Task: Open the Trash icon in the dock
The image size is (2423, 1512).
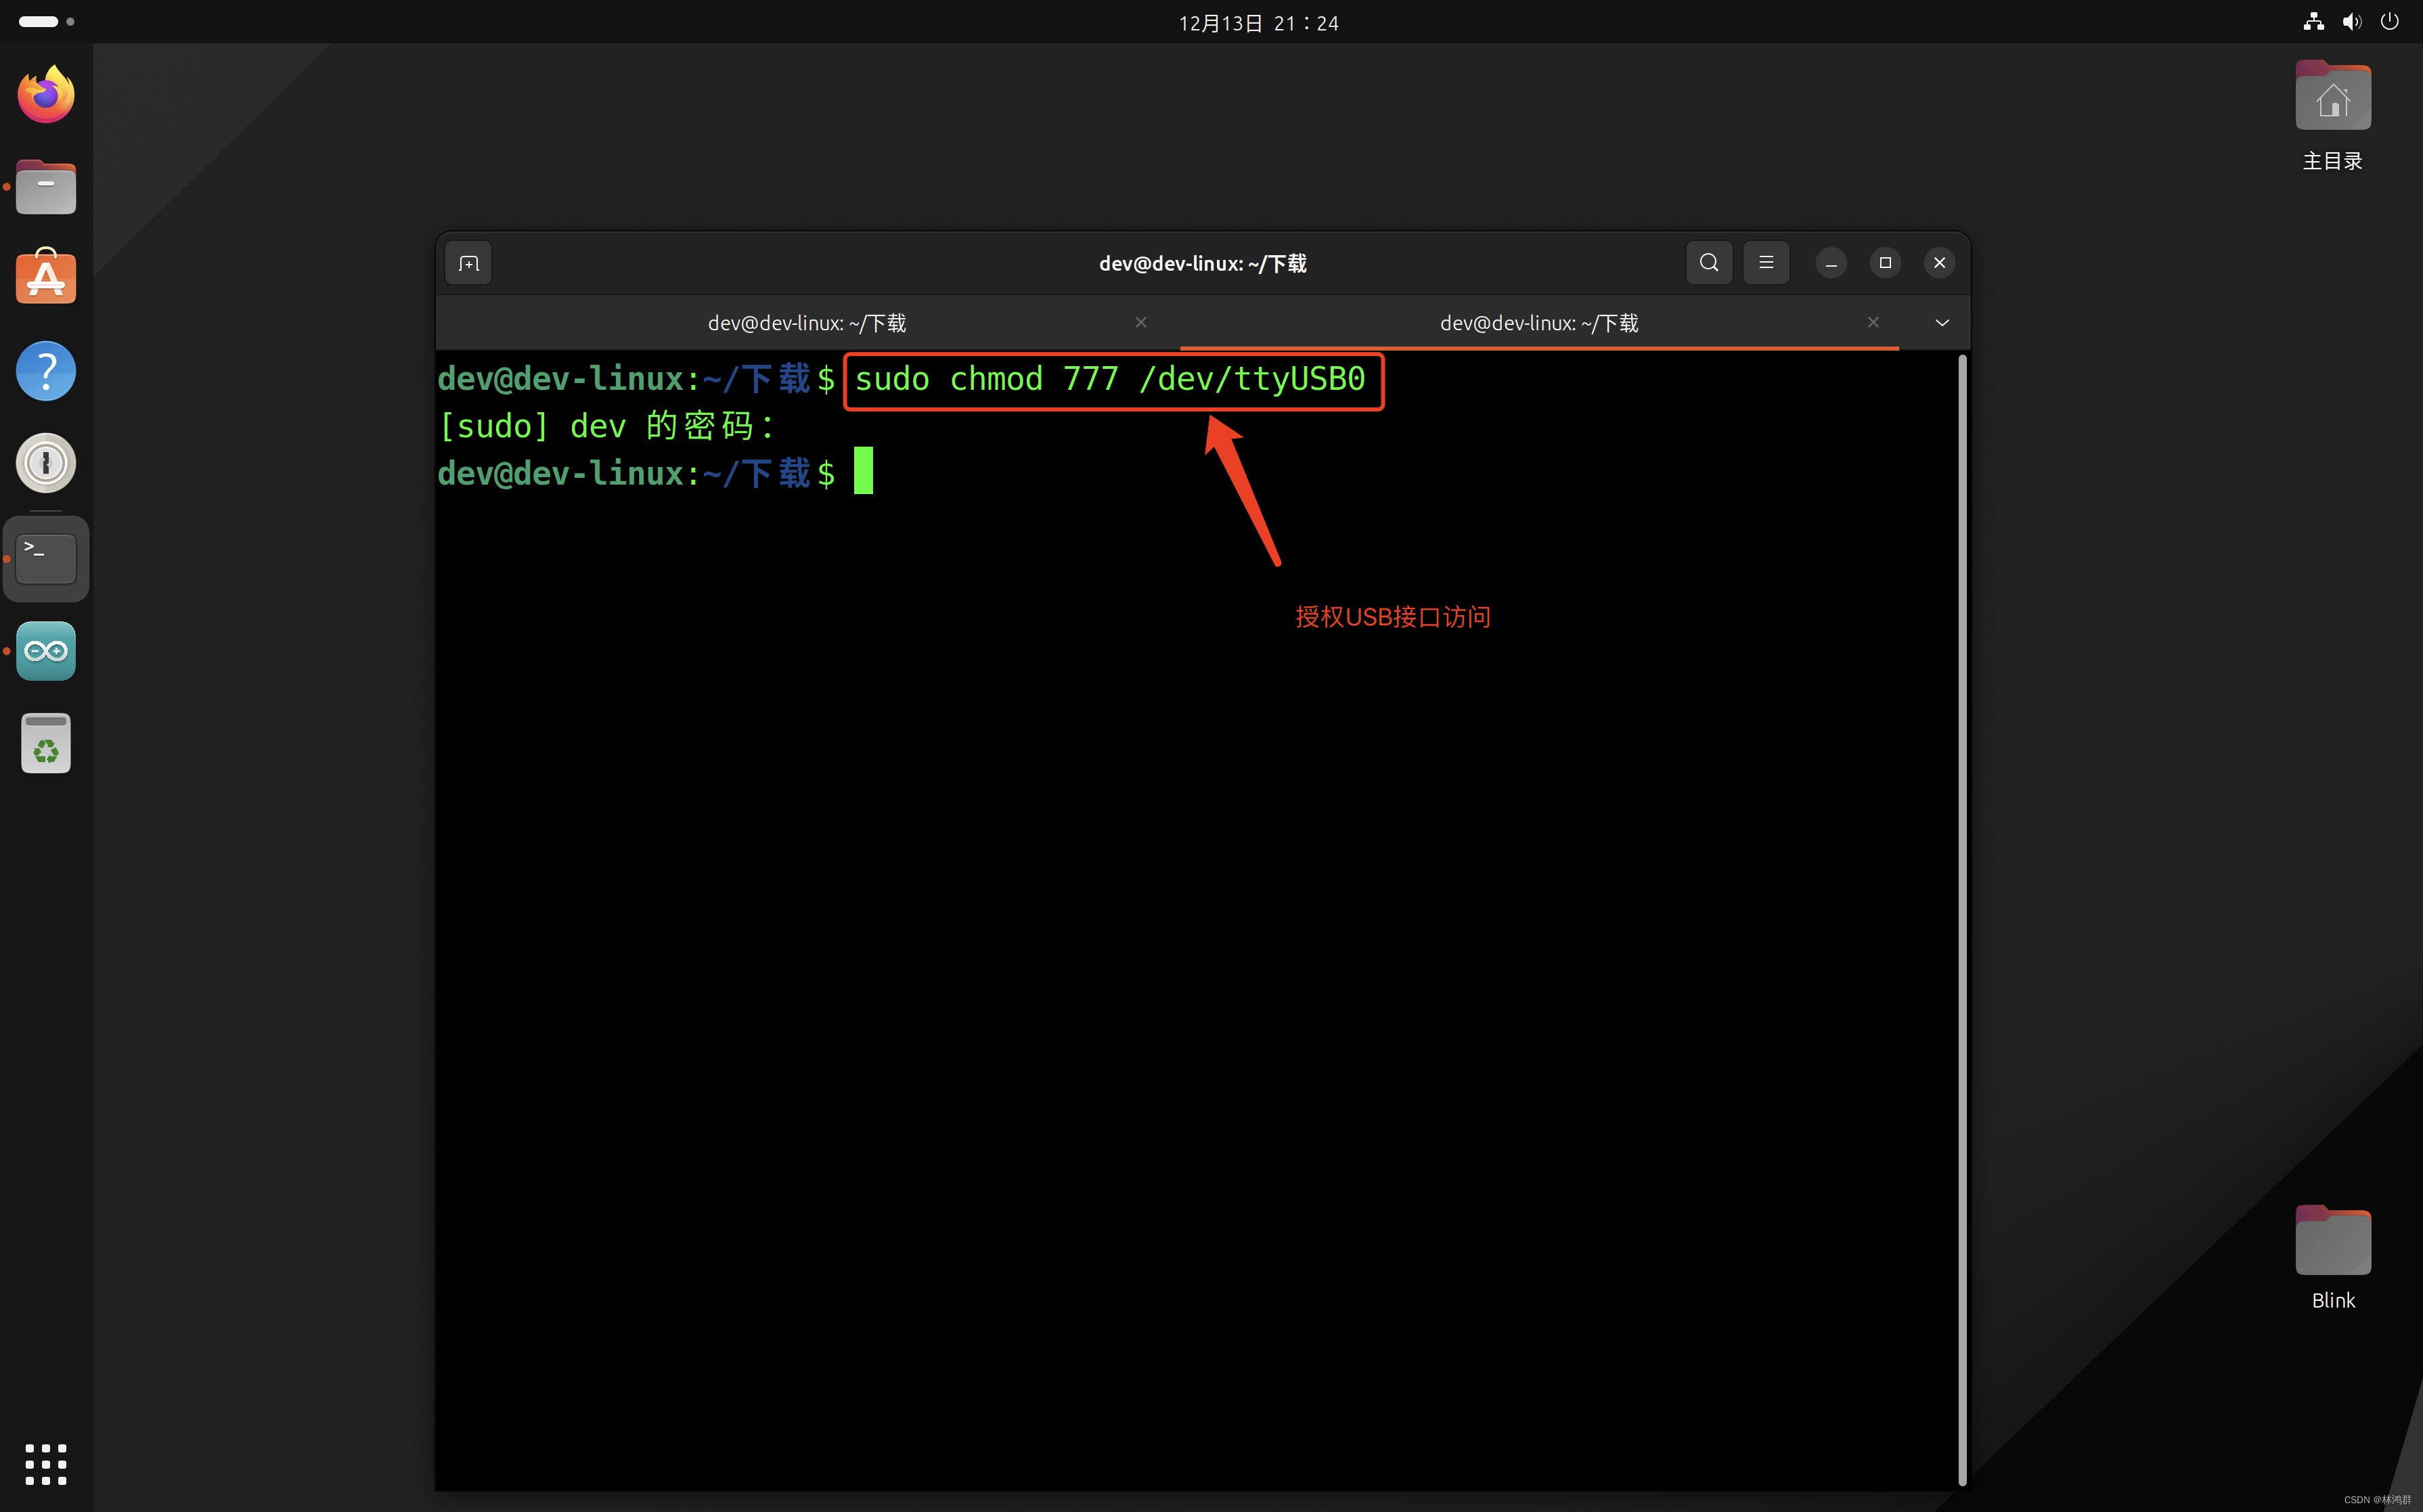Action: pos(46,743)
